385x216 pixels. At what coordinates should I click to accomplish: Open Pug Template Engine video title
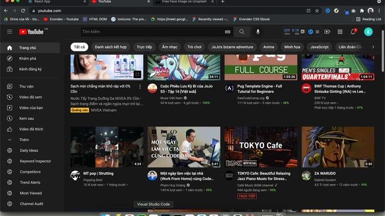(259, 89)
